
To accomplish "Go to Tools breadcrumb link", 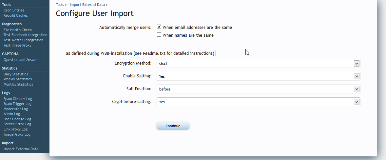I will pyautogui.click(x=60, y=5).
